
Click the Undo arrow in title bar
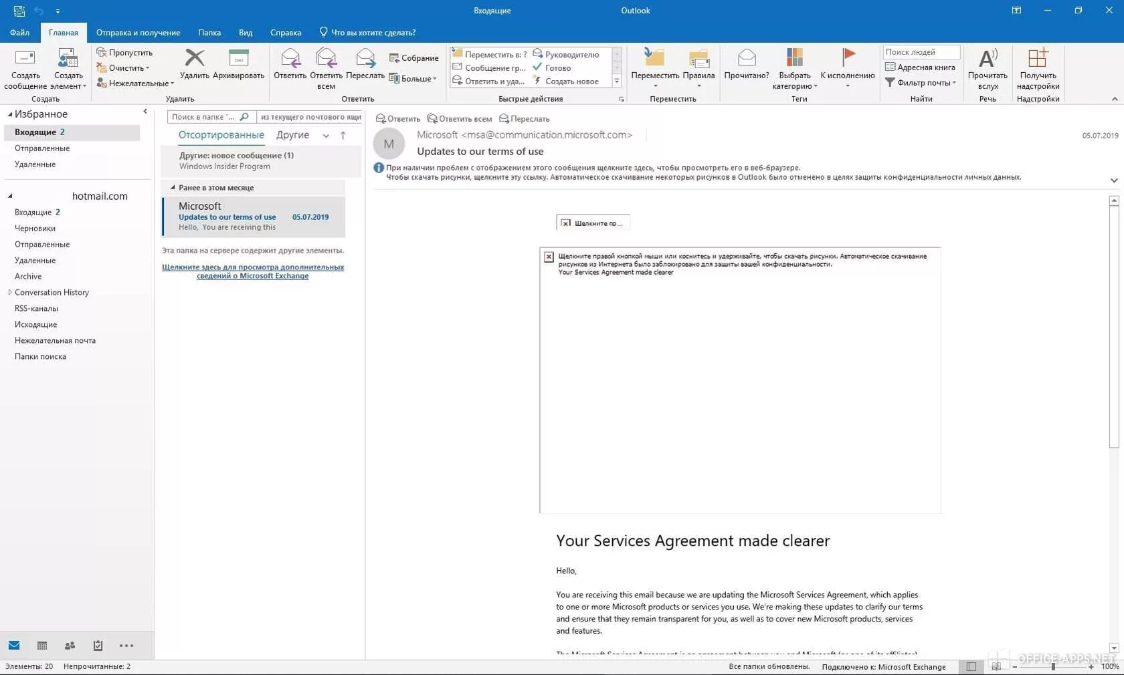click(x=39, y=11)
